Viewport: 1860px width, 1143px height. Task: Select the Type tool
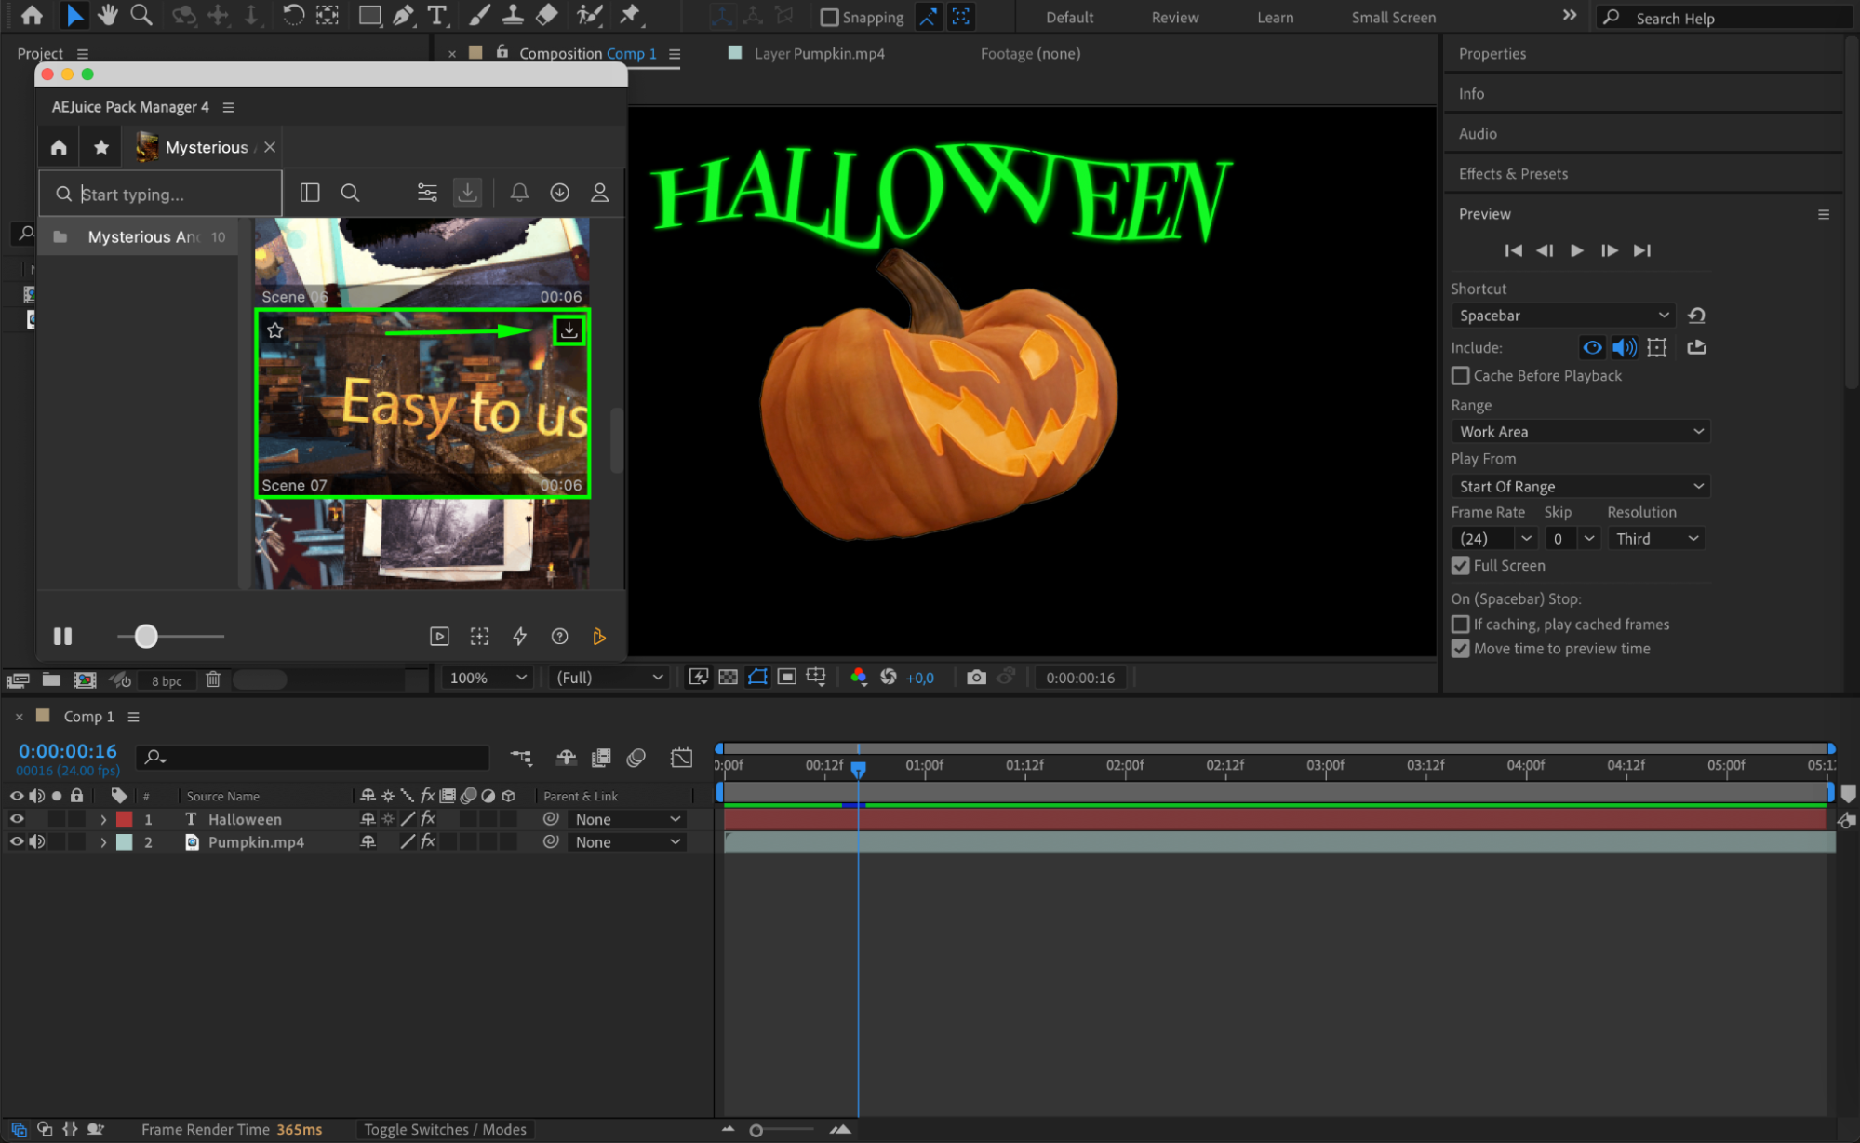point(436,16)
